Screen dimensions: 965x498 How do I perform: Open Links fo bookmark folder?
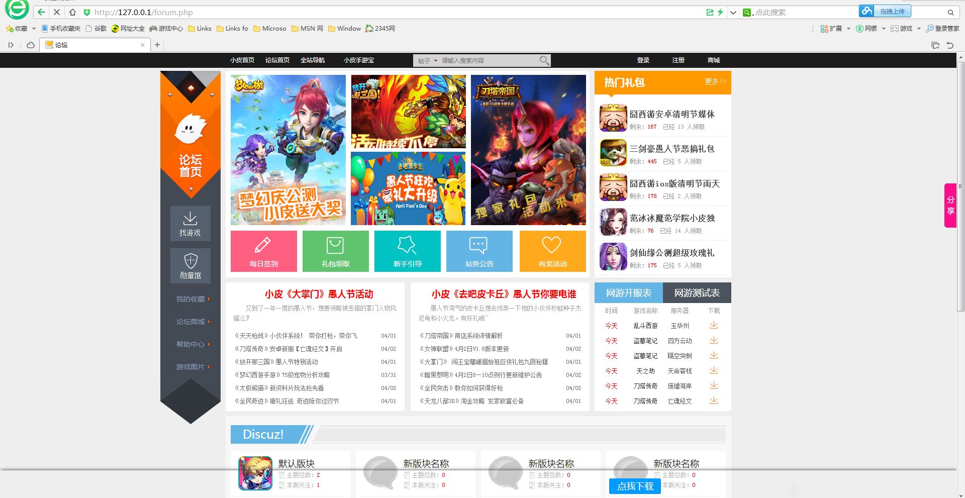(232, 29)
